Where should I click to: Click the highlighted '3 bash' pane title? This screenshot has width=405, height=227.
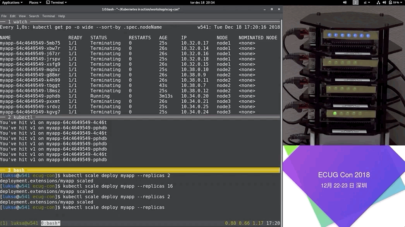click(16, 170)
